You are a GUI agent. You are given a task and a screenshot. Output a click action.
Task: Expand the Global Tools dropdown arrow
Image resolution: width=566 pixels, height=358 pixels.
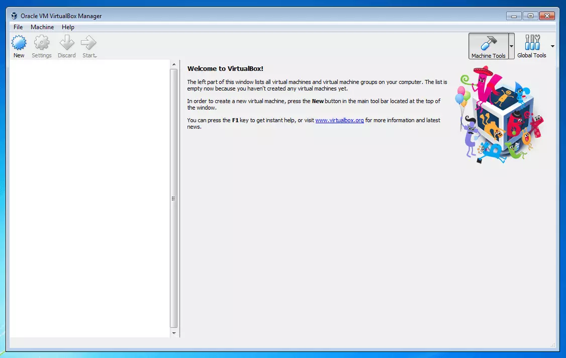[x=552, y=46]
